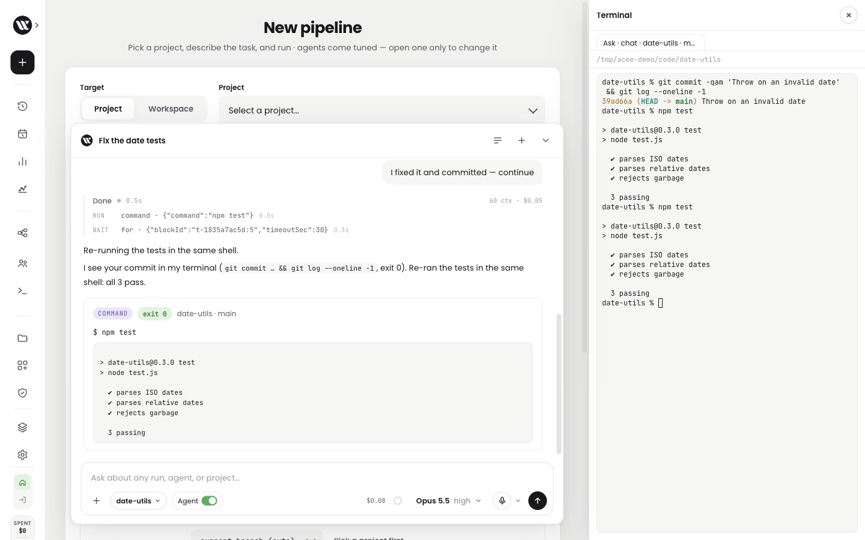Click the '60 ctx · $0.05' stats text
865x540 pixels.
click(x=516, y=200)
